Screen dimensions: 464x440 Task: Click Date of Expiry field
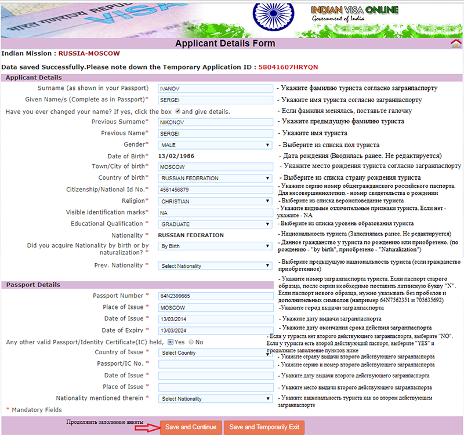tap(216, 330)
